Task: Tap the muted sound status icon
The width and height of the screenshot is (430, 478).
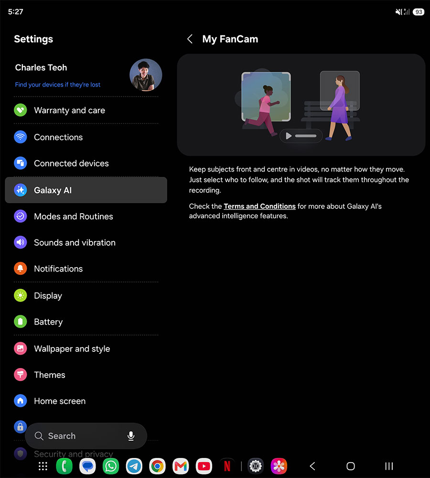Action: click(x=398, y=12)
